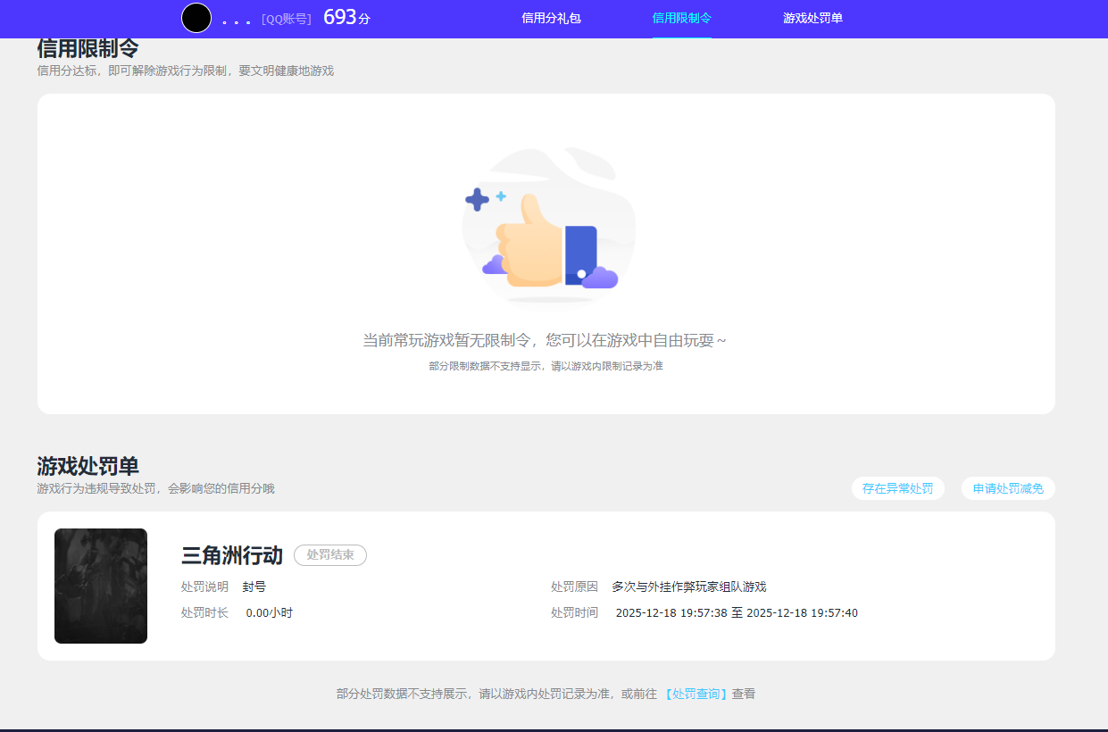Toggle the 申请处罚减免 option
Image resolution: width=1108 pixels, height=732 pixels.
1008,488
